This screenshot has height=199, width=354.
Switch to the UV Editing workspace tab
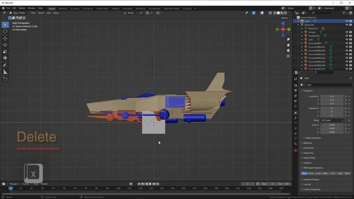pyautogui.click(x=87, y=9)
